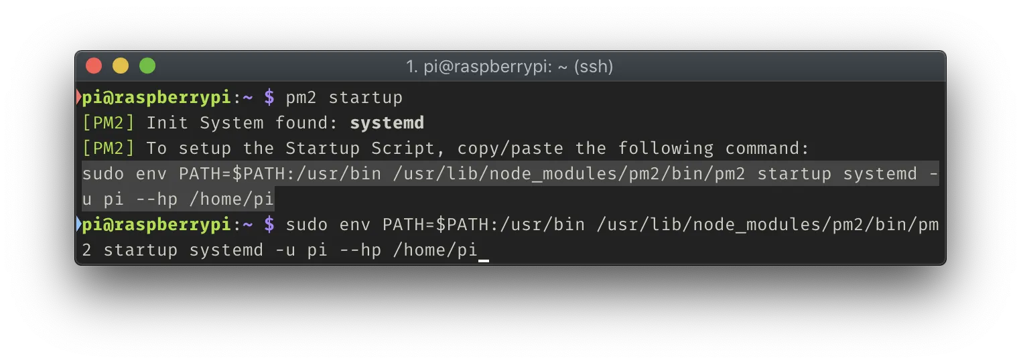Click the yellow minimize window button
The width and height of the screenshot is (1021, 364).
(x=121, y=66)
